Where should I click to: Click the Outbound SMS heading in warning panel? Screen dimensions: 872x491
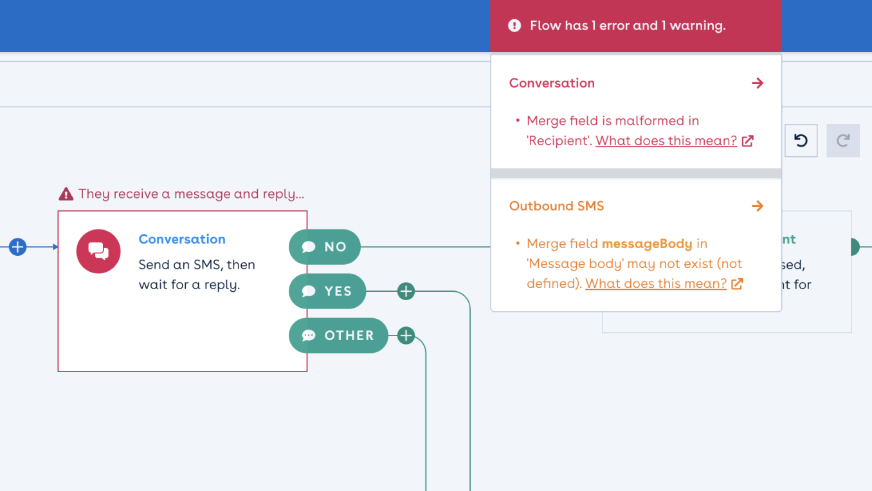pyautogui.click(x=556, y=206)
